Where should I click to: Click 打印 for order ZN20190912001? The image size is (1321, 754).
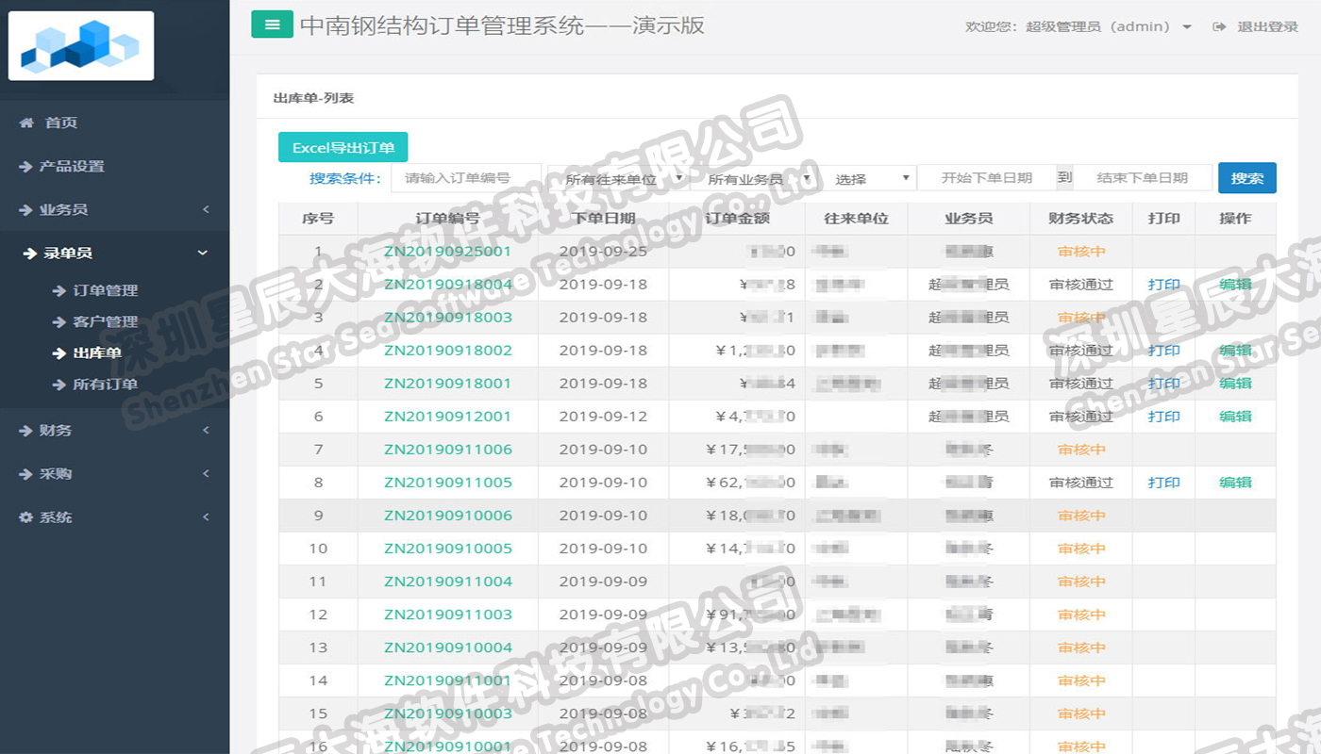point(1163,417)
